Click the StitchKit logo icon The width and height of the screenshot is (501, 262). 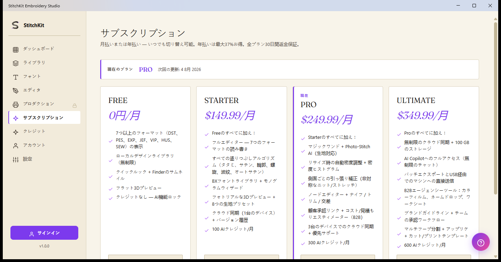15,25
